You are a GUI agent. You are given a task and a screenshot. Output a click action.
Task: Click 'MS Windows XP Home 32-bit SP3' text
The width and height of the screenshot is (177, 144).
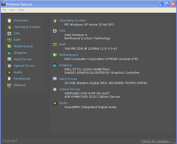89,25
